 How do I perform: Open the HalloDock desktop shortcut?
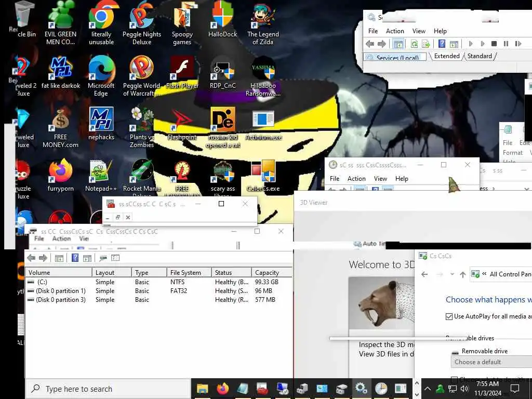tap(222, 20)
